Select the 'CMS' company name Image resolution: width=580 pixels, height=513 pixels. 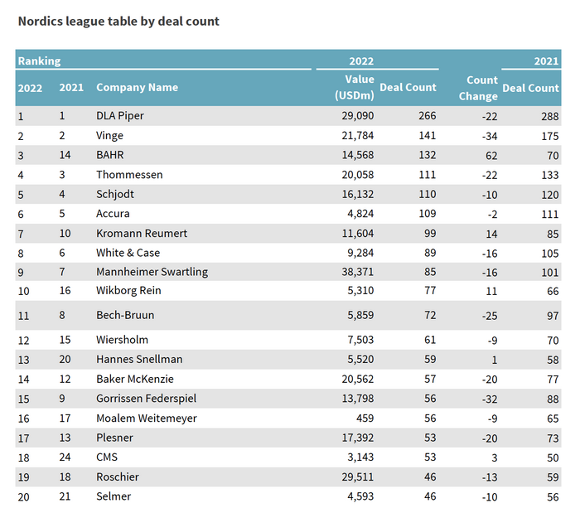(x=107, y=457)
